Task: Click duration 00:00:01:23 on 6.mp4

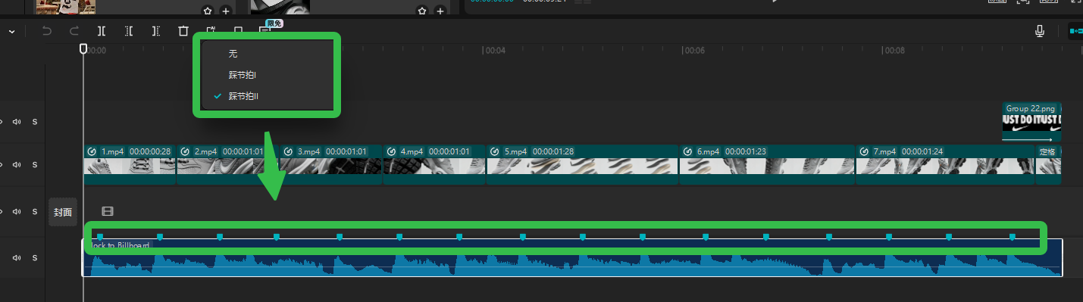Action: click(746, 151)
